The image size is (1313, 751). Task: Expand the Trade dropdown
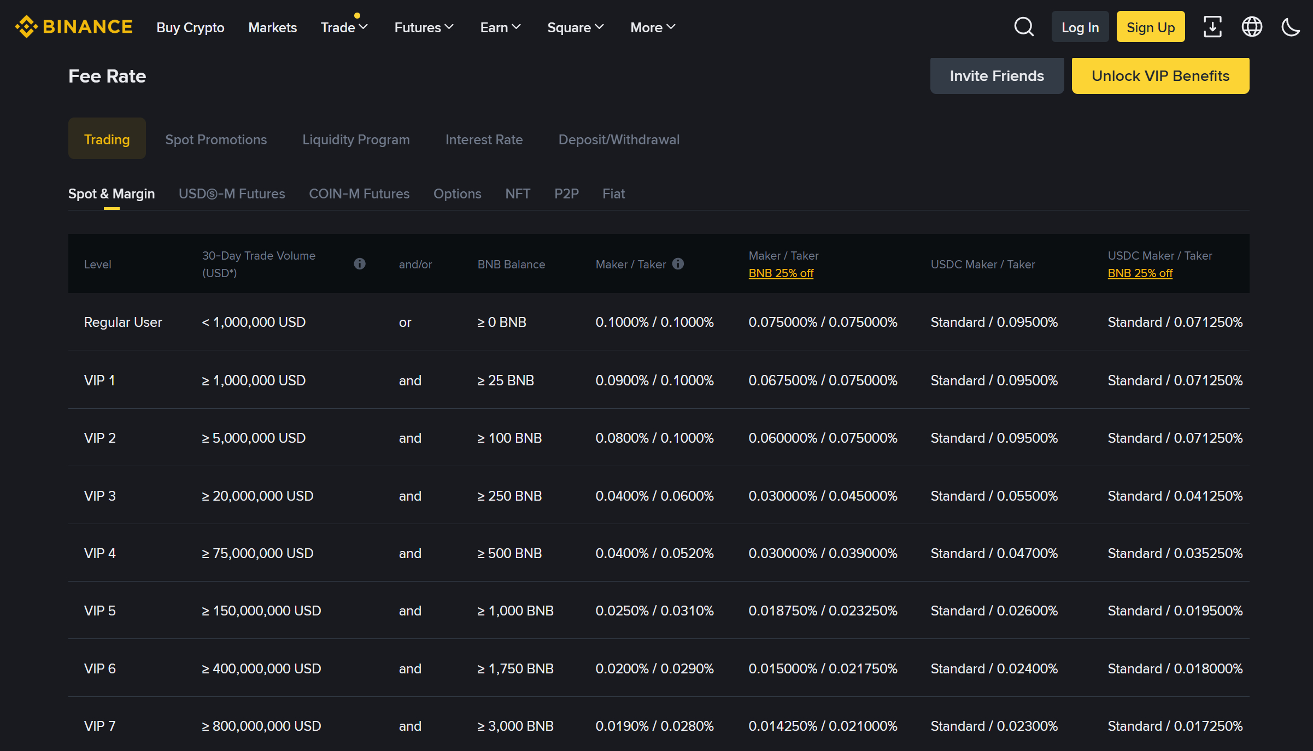tap(343, 27)
